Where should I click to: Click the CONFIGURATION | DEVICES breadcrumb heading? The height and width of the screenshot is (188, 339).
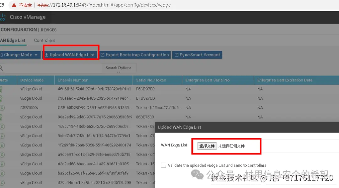(28, 30)
